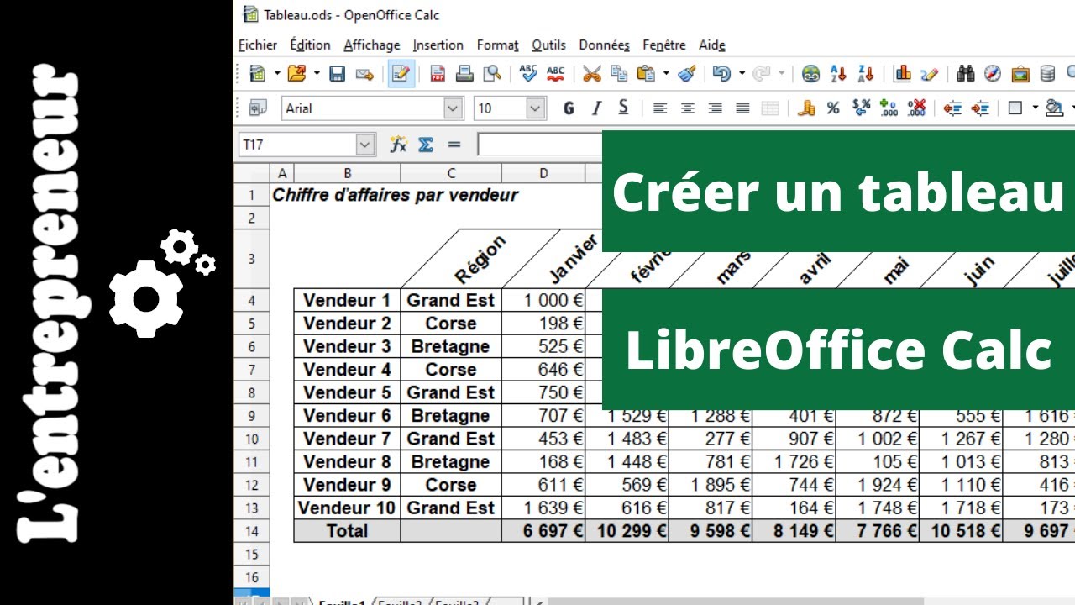
Task: Export directly as PDF icon
Action: coord(438,74)
